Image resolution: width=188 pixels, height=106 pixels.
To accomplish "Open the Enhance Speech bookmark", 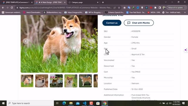I will point(115,12).
